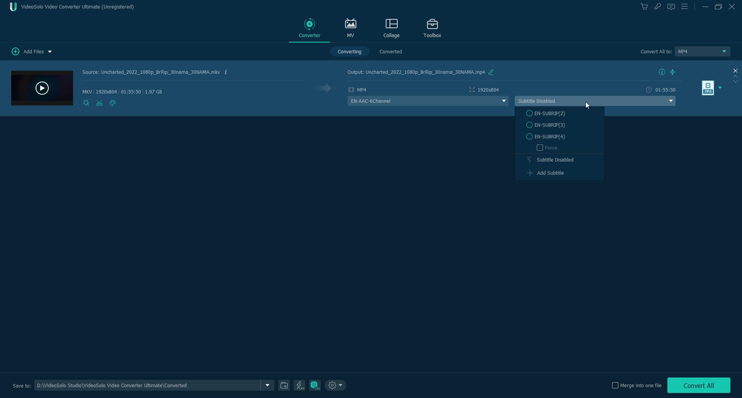
Task: Expand the output format arrow beside MP4 icon
Action: coord(720,88)
